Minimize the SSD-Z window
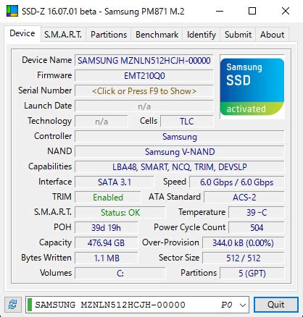303x317 pixels. coord(220,11)
